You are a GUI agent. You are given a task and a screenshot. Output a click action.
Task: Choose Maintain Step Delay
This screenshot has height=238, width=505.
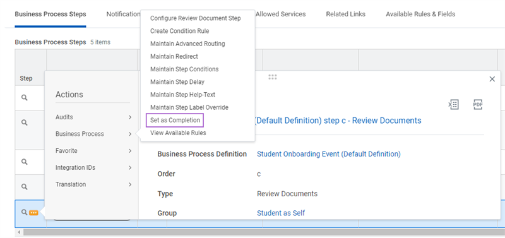point(177,82)
